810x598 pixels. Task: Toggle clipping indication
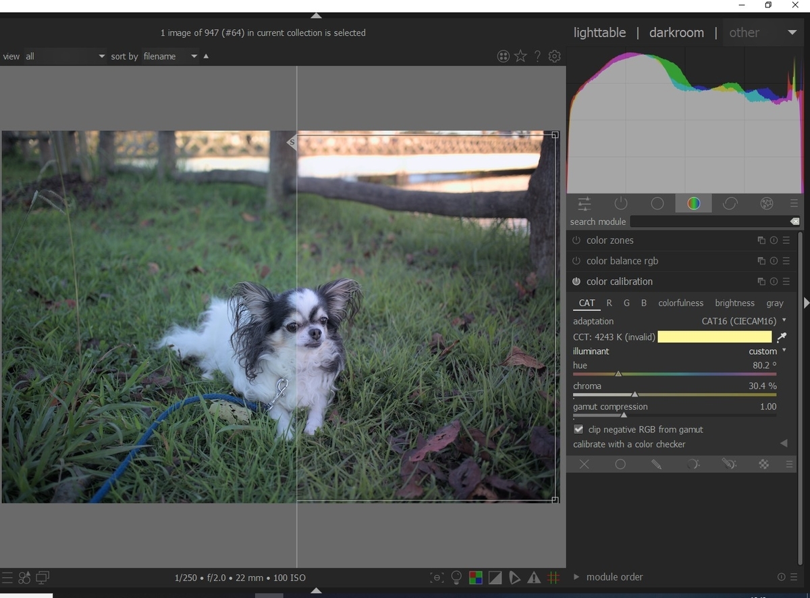click(495, 578)
